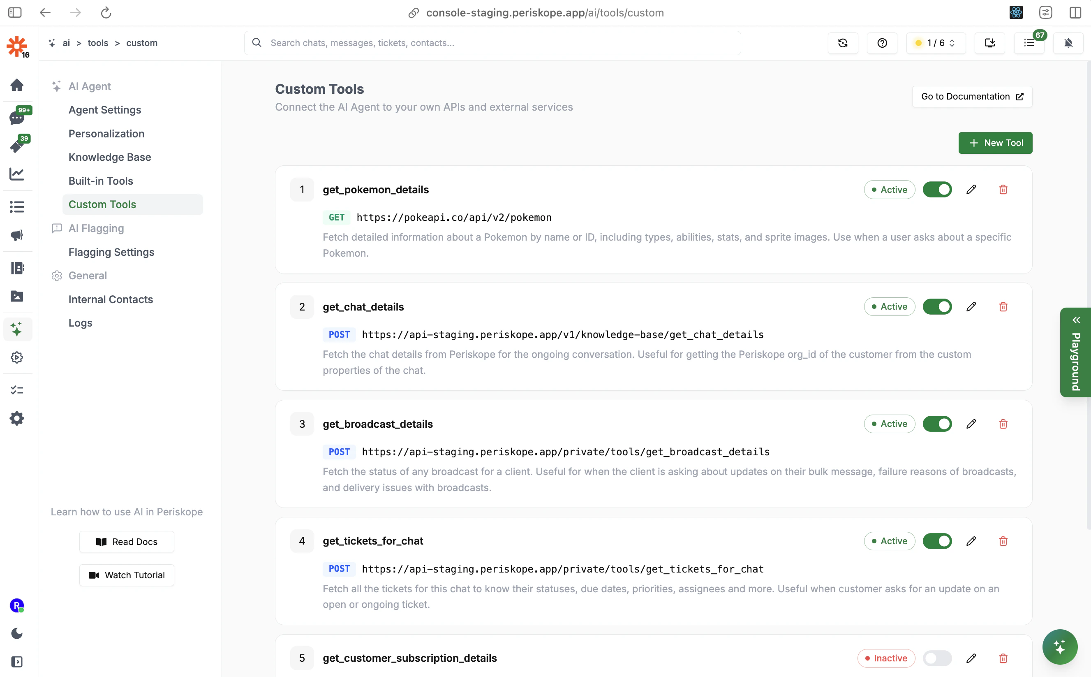Screen dimensions: 1091x677
Task: Click the React DevTools extension icon
Action: click(1016, 12)
